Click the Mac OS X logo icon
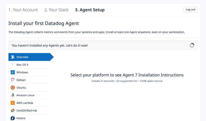206x121 pixels. pyautogui.click(x=13, y=65)
